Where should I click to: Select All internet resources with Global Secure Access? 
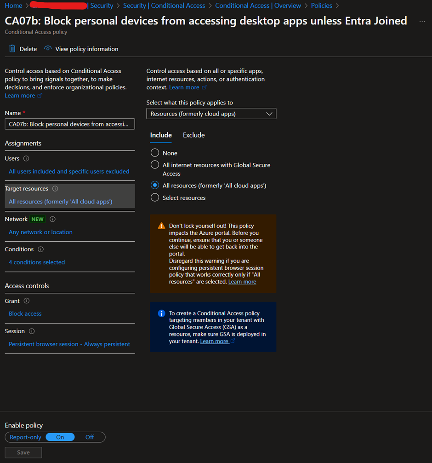click(155, 165)
